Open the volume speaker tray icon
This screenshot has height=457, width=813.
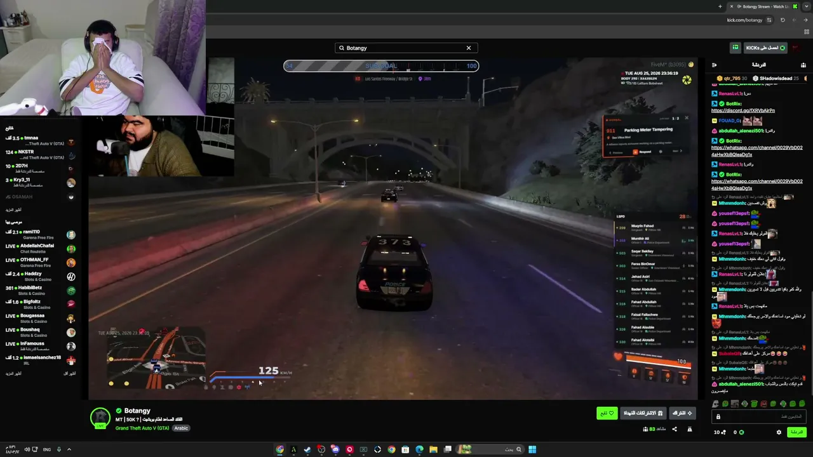(27, 449)
